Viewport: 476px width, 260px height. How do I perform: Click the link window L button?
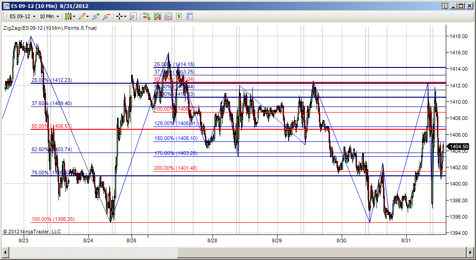pyautogui.click(x=445, y=6)
